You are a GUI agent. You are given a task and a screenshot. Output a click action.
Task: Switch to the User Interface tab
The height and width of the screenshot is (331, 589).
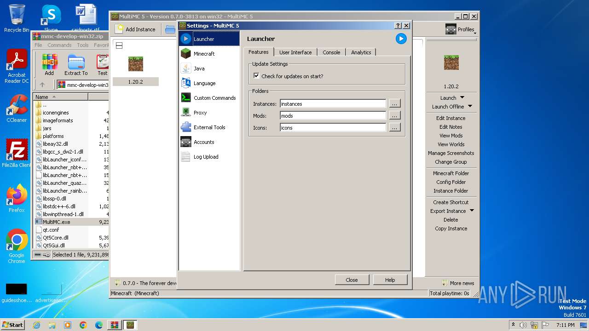[295, 52]
